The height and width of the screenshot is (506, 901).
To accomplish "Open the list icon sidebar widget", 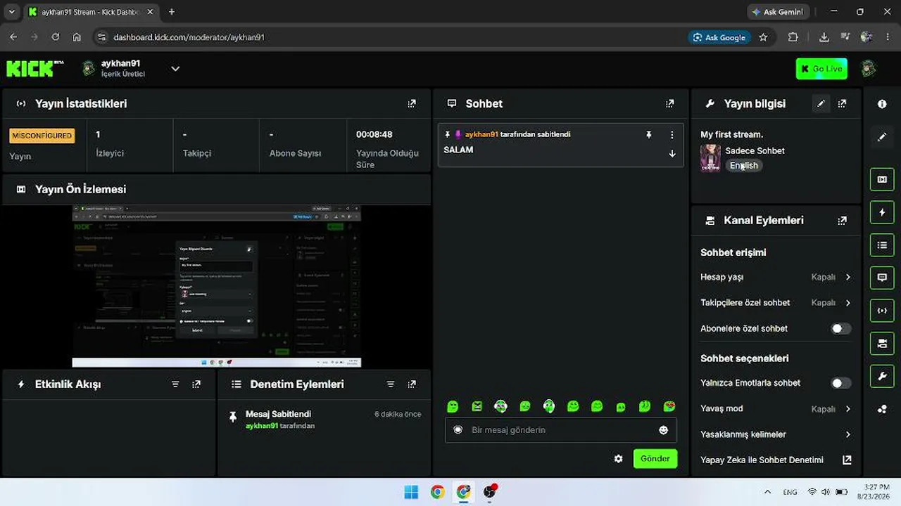I will click(882, 245).
